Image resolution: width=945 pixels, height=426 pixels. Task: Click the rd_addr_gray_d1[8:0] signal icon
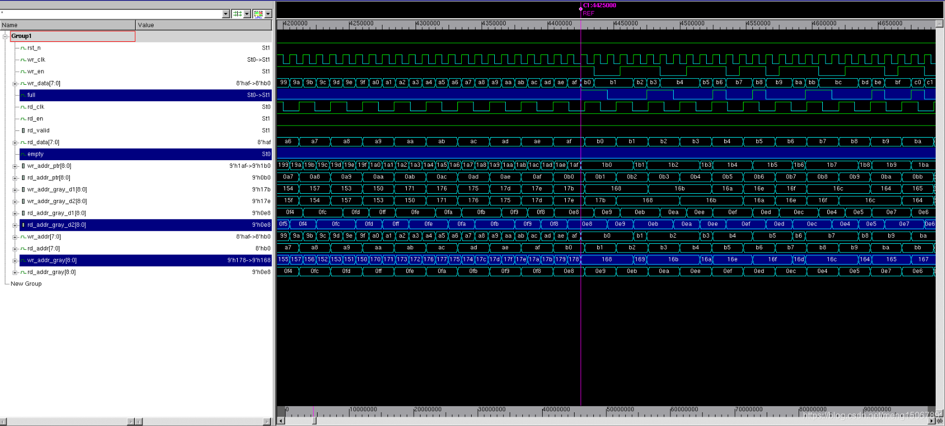coord(23,213)
